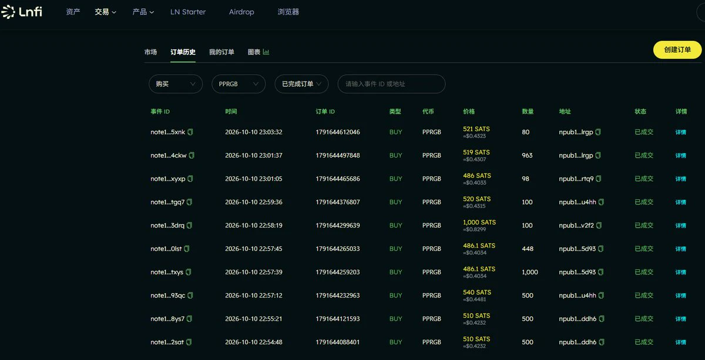Screen dimensions: 705x360
Task: Copy address for order 1791644612046
Action: (598, 133)
